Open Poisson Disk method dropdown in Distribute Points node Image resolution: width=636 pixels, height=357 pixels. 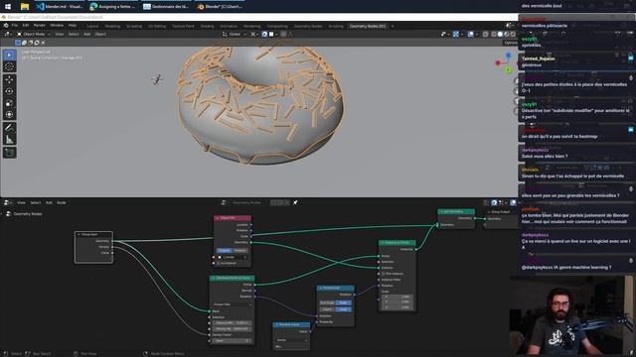tap(232, 304)
